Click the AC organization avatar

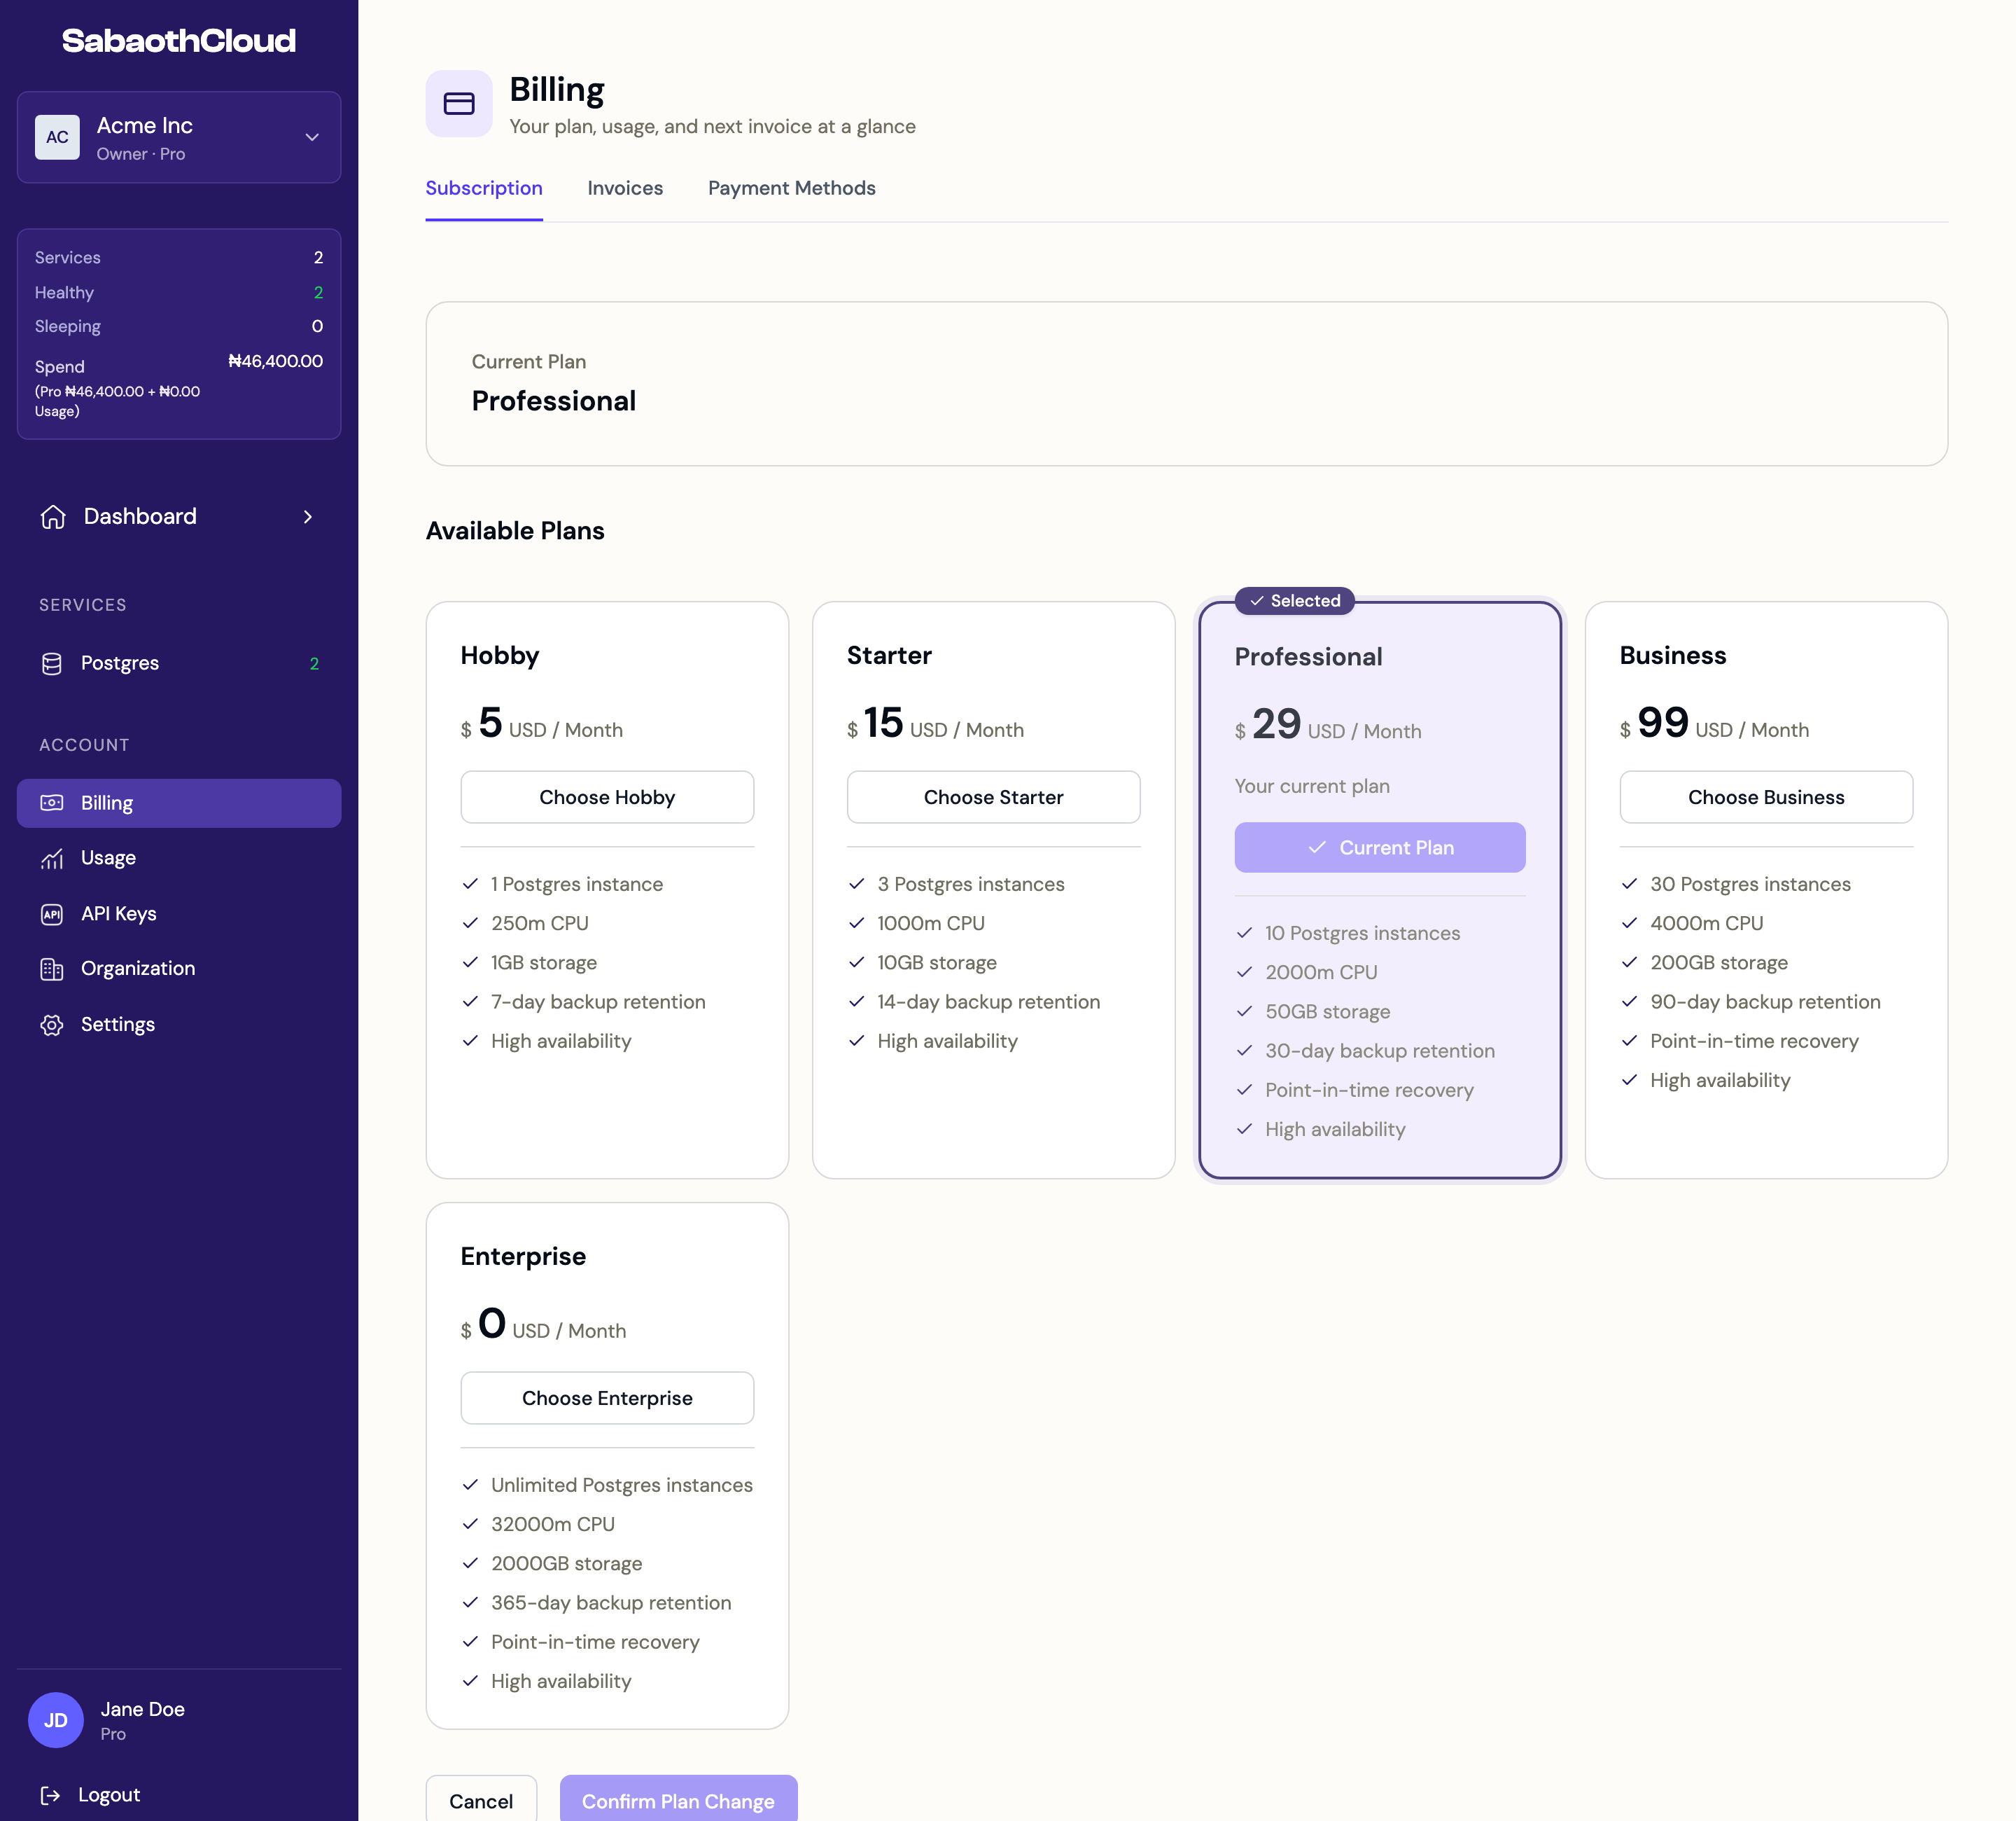point(57,137)
